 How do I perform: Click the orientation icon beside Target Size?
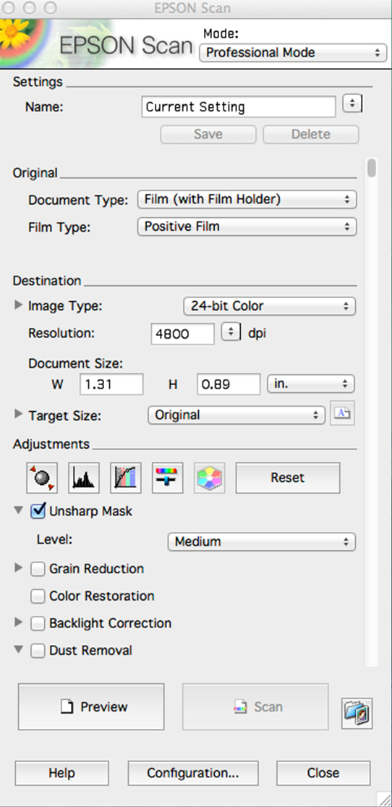pos(342,415)
